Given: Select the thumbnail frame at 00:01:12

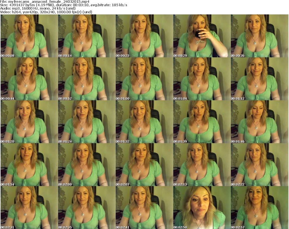Looking at the screenshot, I should pyautogui.click(x=260, y=79).
